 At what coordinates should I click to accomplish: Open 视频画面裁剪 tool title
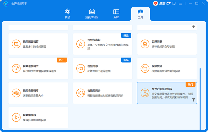point(31,42)
